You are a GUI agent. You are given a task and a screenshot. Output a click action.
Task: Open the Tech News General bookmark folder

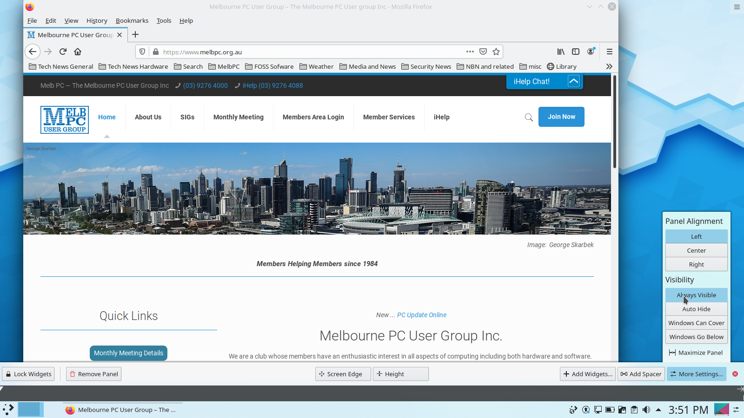coord(61,66)
